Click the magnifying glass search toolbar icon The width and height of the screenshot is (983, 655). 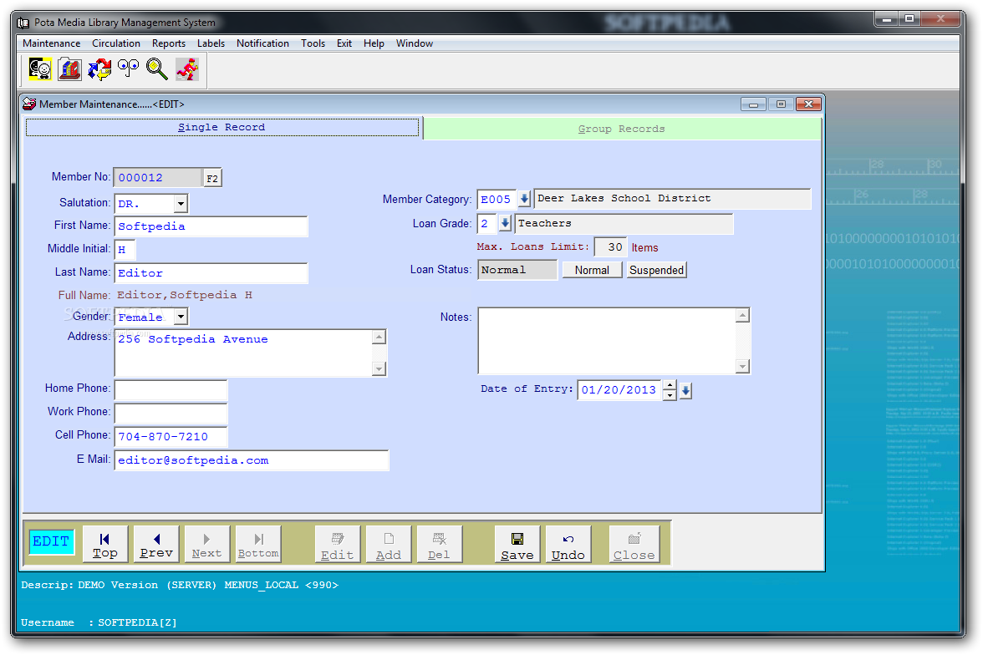[157, 69]
